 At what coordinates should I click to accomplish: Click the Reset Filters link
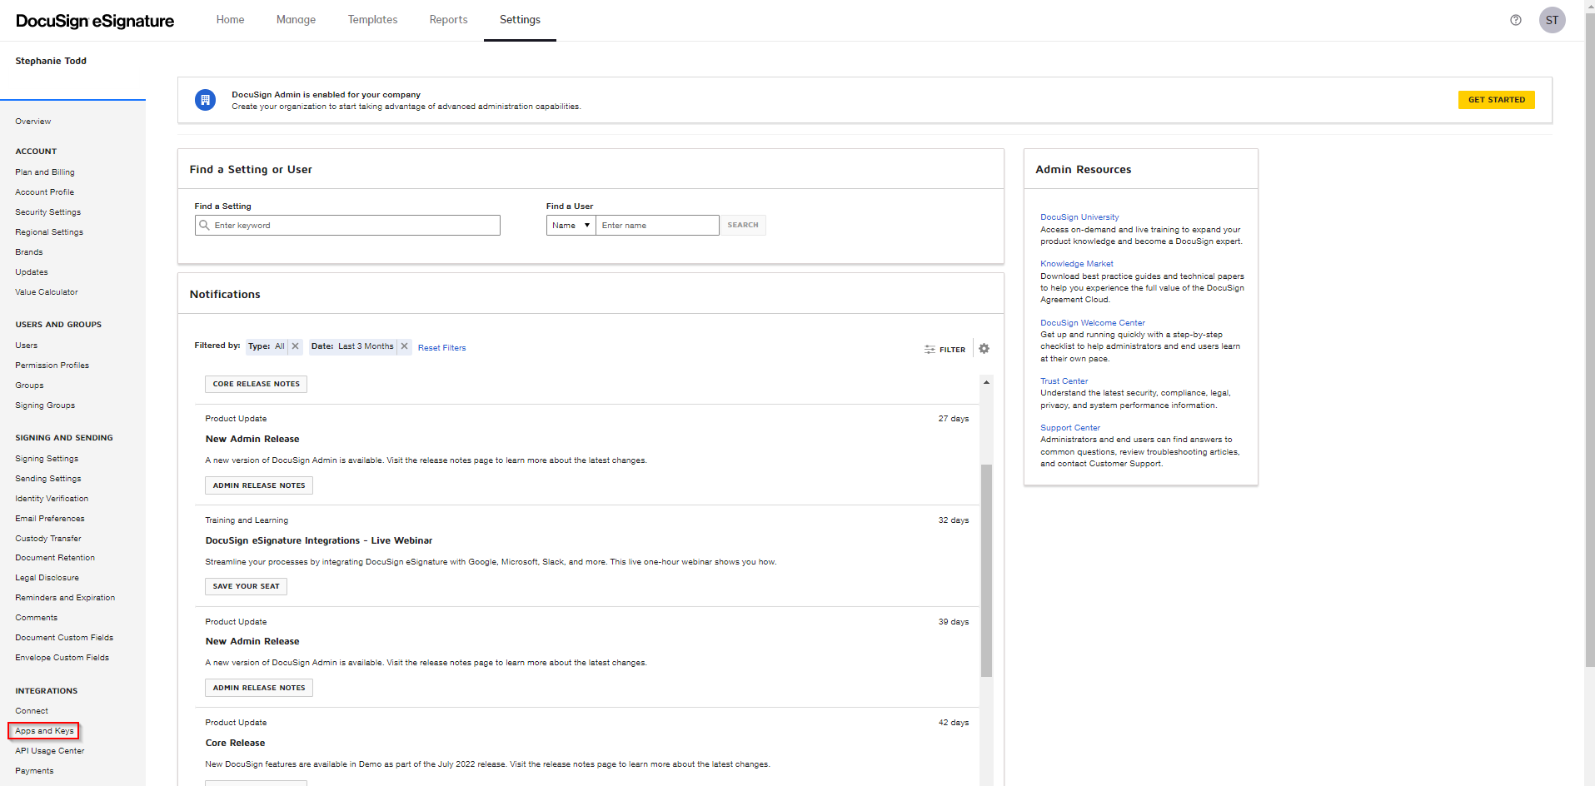click(x=442, y=348)
